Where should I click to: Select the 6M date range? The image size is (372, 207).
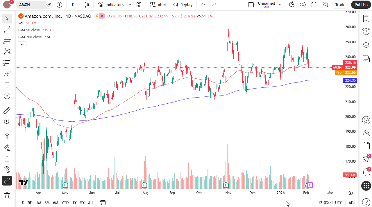pos(56,203)
